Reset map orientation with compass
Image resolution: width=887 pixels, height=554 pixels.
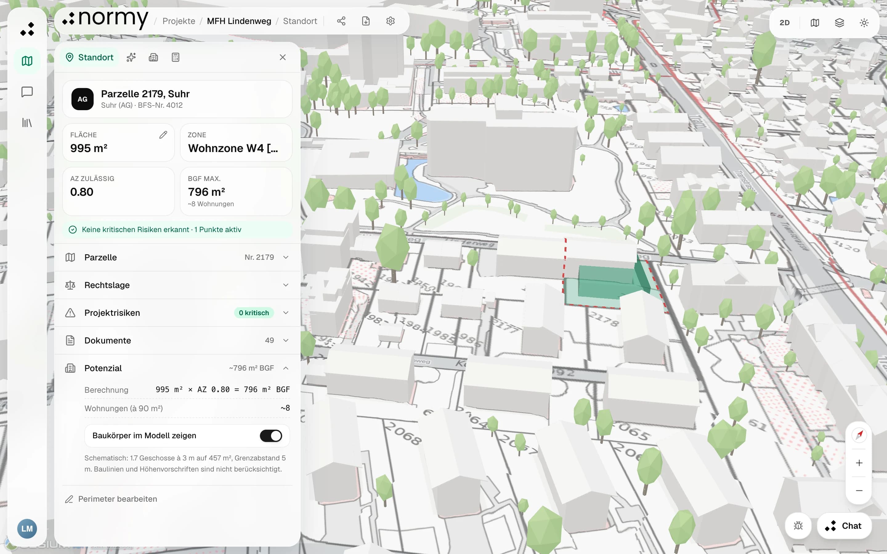click(x=859, y=435)
